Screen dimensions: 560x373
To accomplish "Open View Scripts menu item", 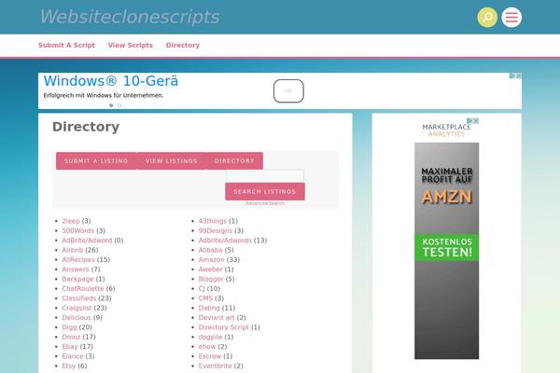I will 131,46.
